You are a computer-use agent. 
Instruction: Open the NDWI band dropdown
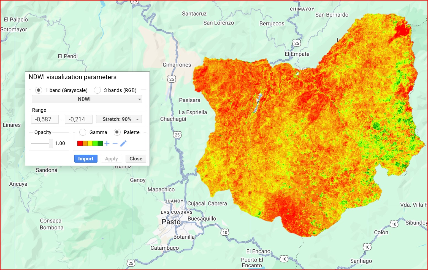click(x=87, y=99)
